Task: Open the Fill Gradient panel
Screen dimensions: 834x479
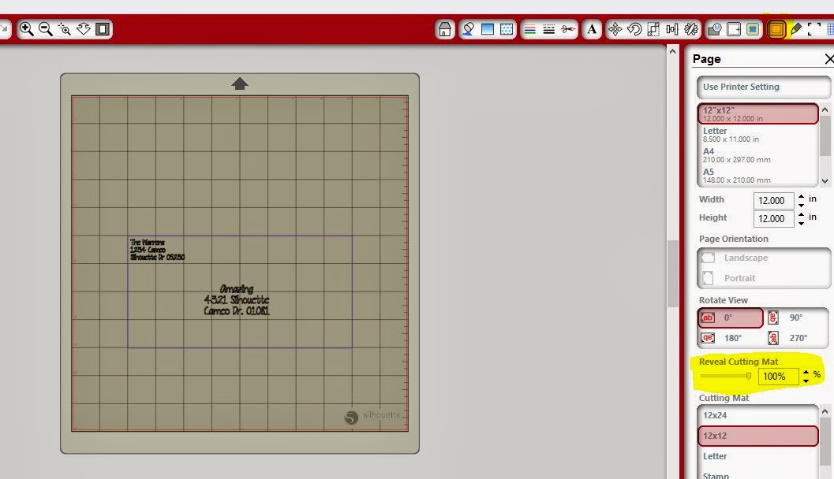Action: click(487, 29)
